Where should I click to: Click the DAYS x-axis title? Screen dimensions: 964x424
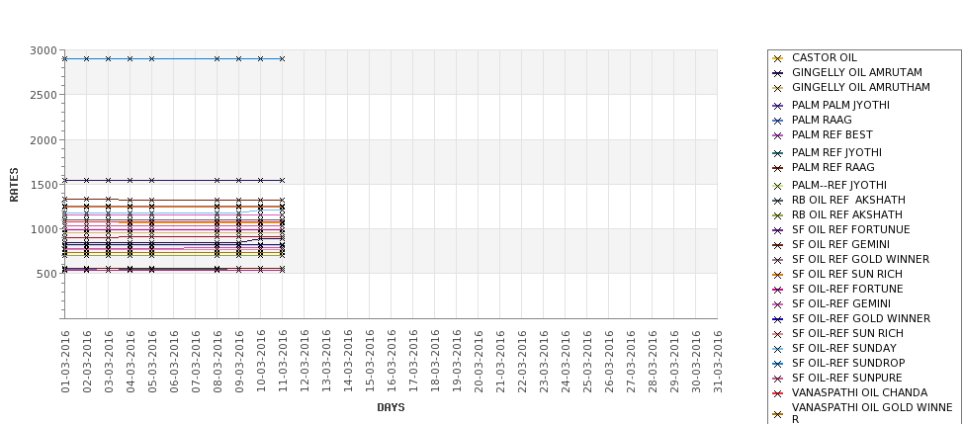[391, 407]
